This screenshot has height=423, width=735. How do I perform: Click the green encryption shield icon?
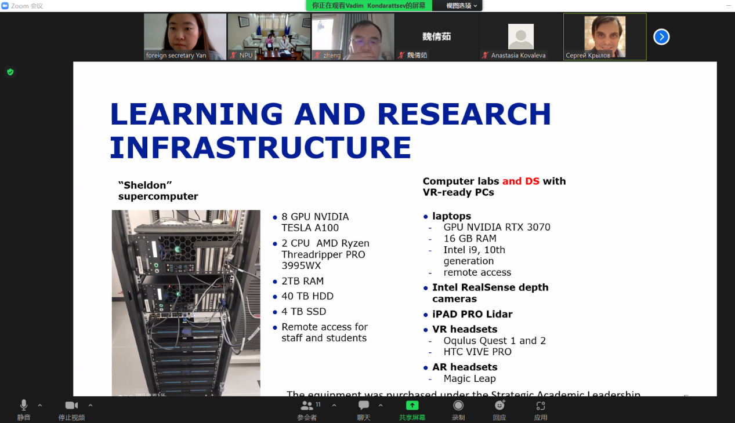tap(10, 72)
